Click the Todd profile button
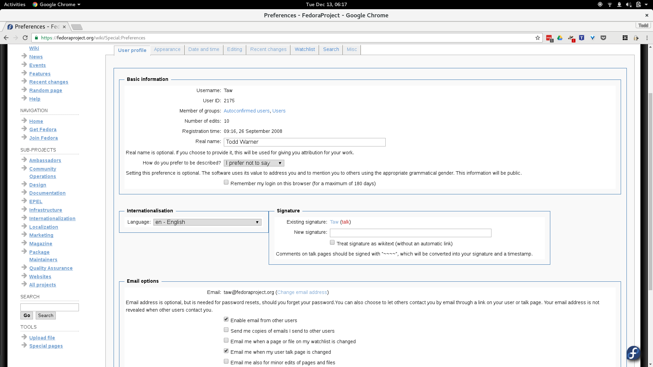Viewport: 653px width, 367px height. [643, 25]
